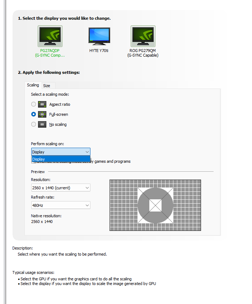Collapse the Perform scaling on dropdown

point(61,152)
